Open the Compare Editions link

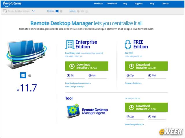click(133, 83)
